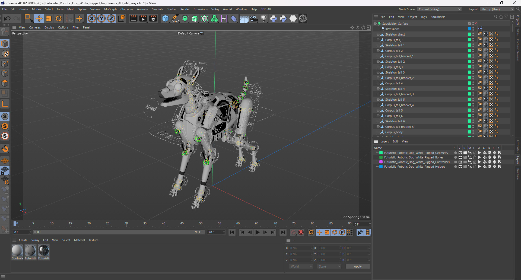Click Texture in material manager
The height and width of the screenshot is (280, 521).
(93, 240)
